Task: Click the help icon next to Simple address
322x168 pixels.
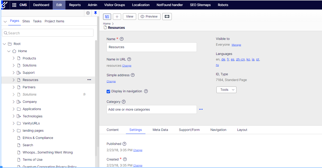Action: click(133, 75)
